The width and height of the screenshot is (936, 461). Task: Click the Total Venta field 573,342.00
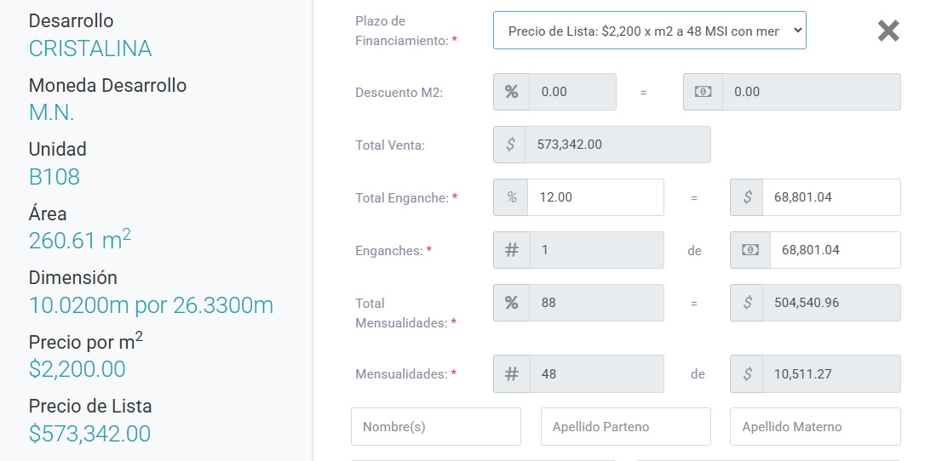[x=617, y=145]
